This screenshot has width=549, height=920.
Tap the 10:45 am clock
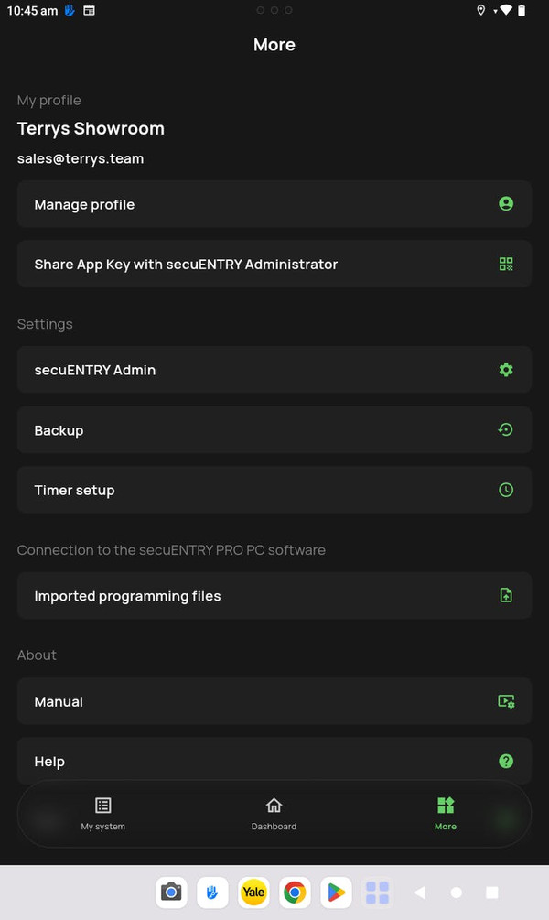click(32, 11)
